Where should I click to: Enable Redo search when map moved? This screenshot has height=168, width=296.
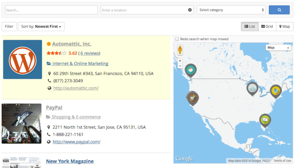(177, 39)
